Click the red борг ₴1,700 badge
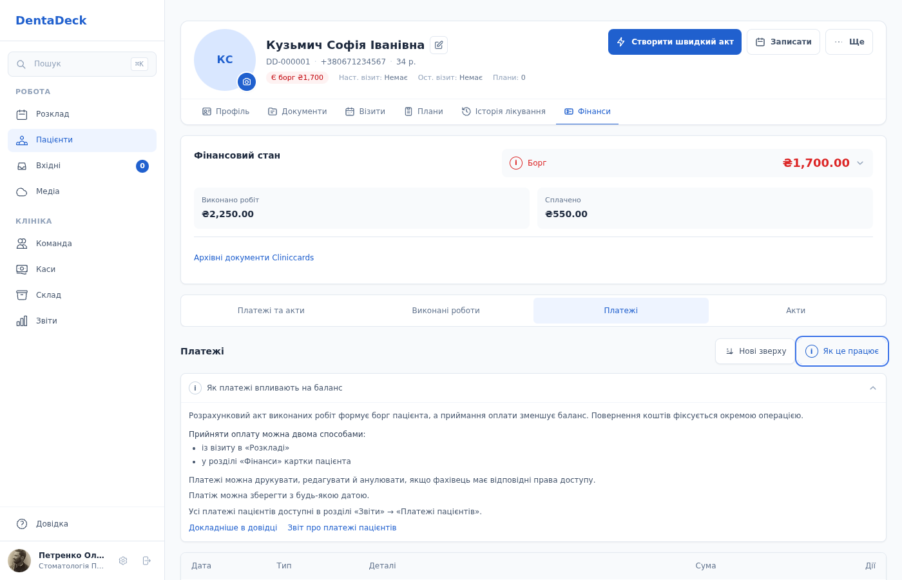Image resolution: width=902 pixels, height=580 pixels. click(297, 77)
